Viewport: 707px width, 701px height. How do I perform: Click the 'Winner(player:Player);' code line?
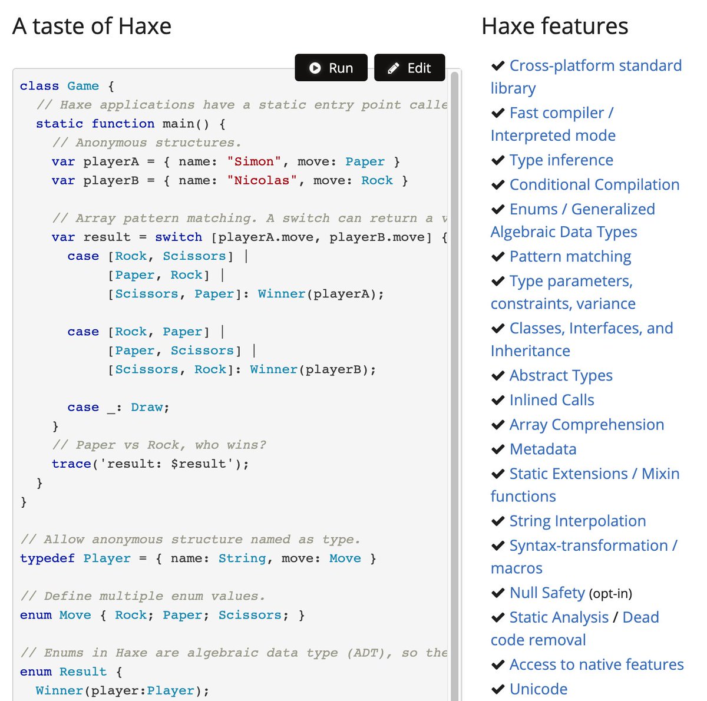(x=123, y=690)
